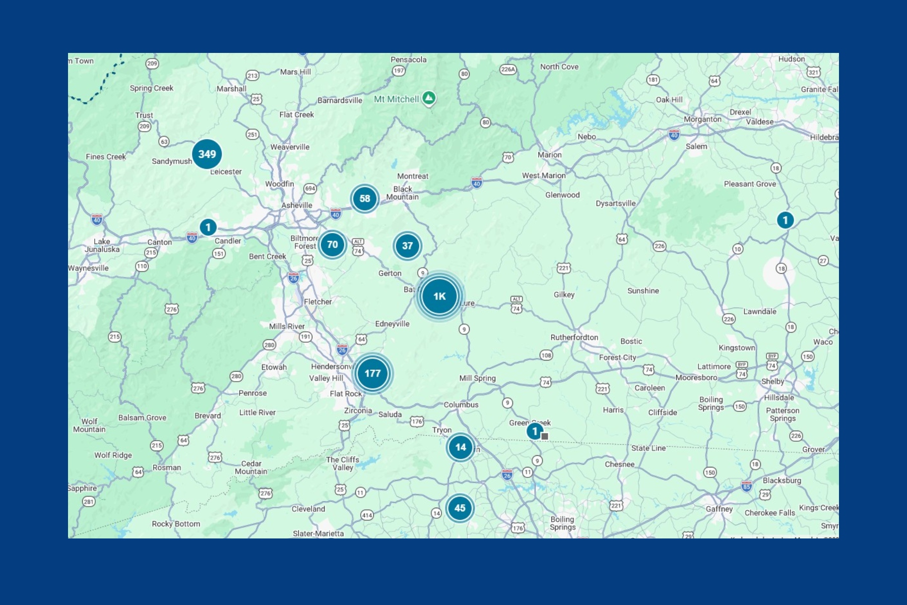The height and width of the screenshot is (605, 907).
Task: Click the 45 cluster marker
Action: point(460,508)
